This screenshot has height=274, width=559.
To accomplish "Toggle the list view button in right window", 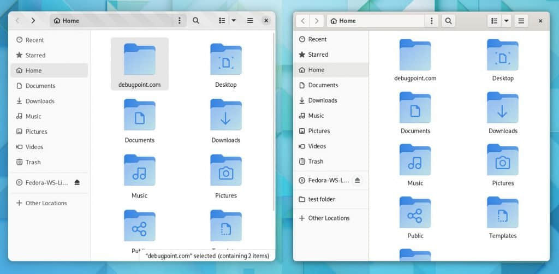I will point(494,21).
